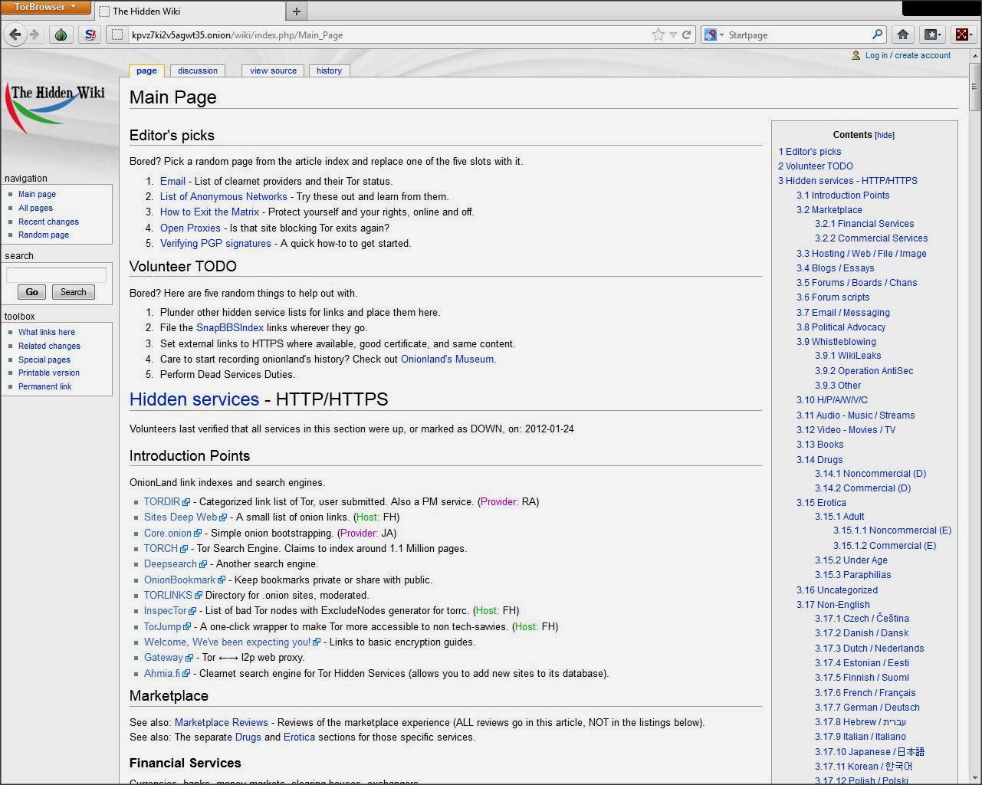Open How to Exit the Matrix link
Image resolution: width=982 pixels, height=785 pixels.
pos(209,212)
